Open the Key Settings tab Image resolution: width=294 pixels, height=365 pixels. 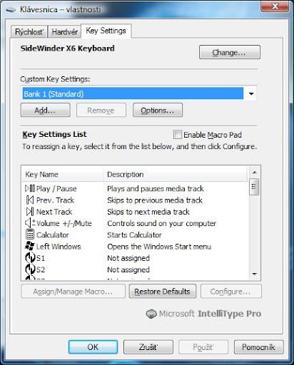pyautogui.click(x=106, y=31)
